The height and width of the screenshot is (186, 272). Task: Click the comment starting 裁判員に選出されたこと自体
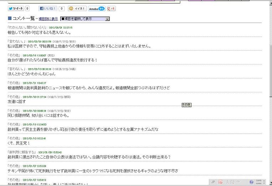coord(89,157)
